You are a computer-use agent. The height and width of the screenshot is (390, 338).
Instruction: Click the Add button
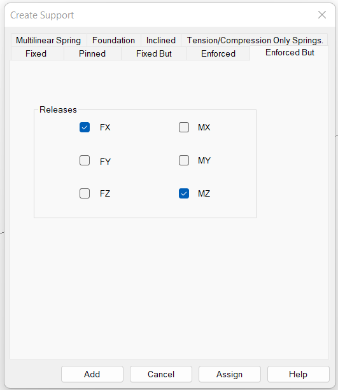(x=92, y=374)
